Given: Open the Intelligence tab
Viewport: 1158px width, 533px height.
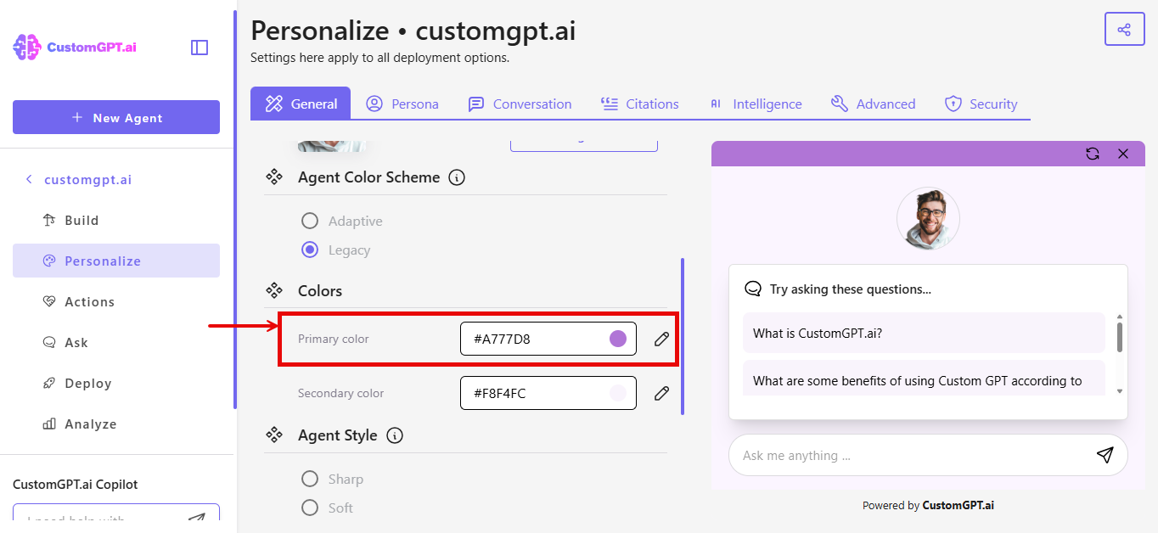Looking at the screenshot, I should 755,104.
